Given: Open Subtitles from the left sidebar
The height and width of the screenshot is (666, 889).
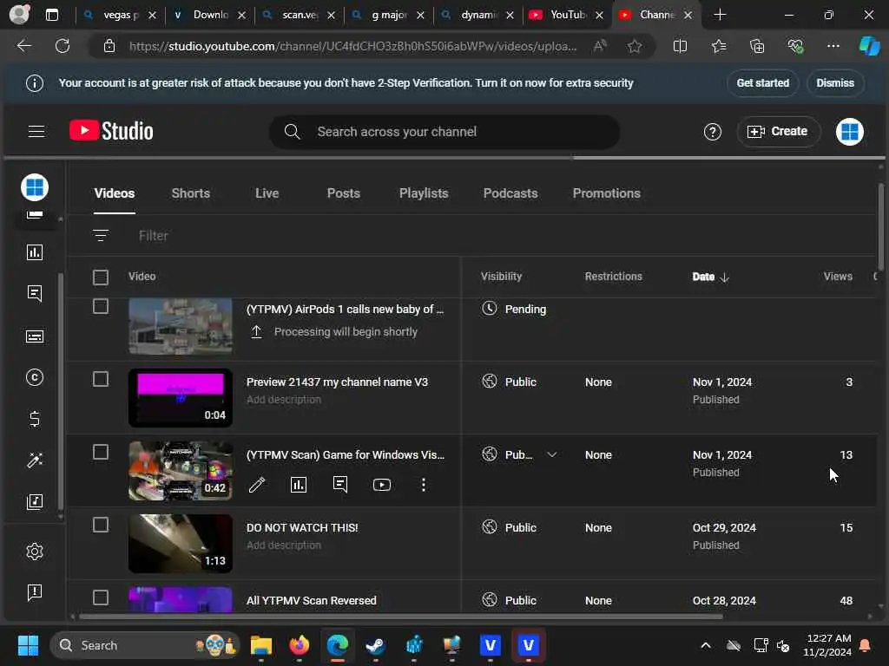Looking at the screenshot, I should click(x=35, y=337).
